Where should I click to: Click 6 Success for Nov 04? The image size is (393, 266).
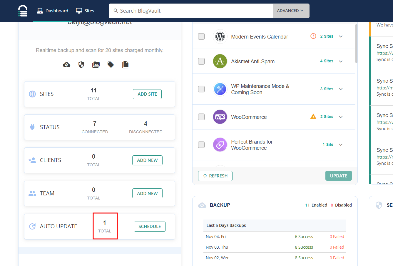(304, 237)
